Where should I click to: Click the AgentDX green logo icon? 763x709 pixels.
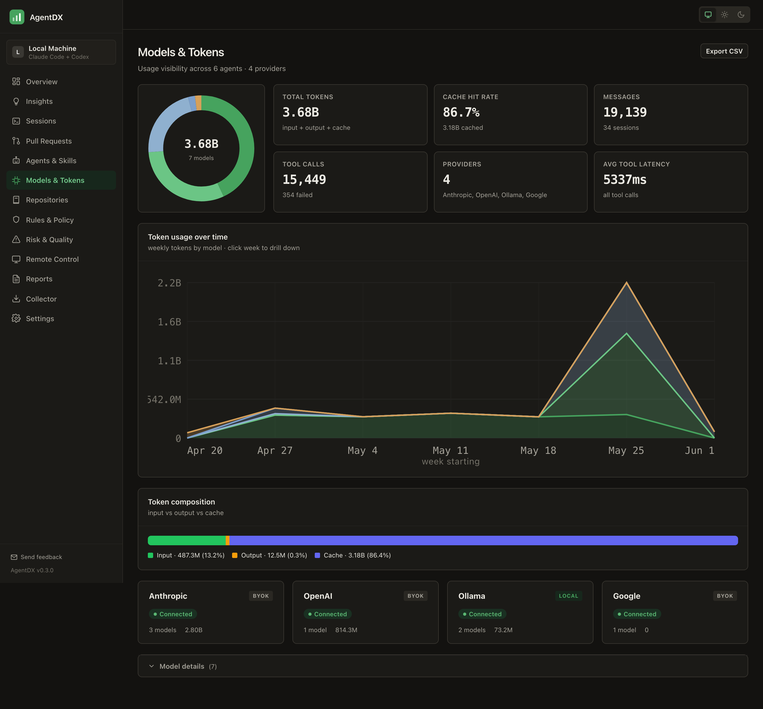click(16, 17)
